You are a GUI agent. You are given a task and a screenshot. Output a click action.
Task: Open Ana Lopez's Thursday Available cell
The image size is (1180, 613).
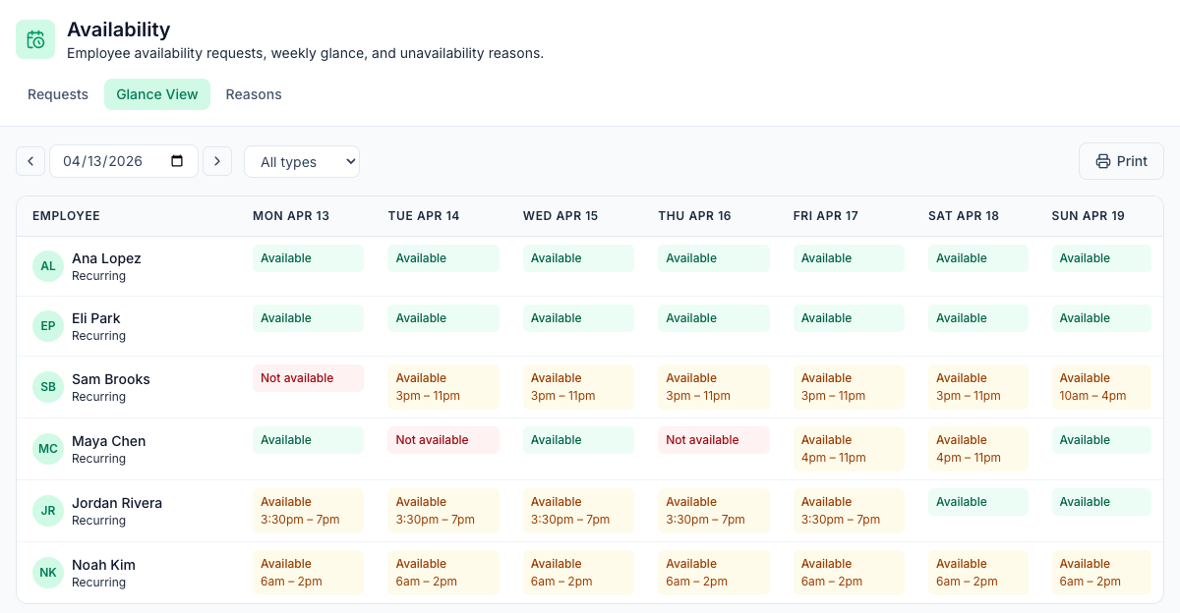tap(714, 258)
